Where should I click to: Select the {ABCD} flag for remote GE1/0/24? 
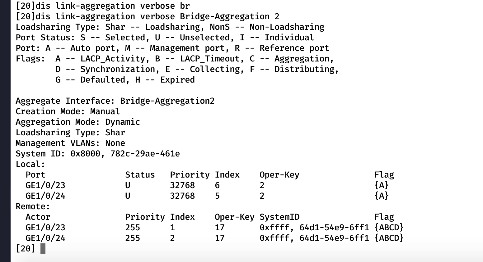click(x=389, y=238)
